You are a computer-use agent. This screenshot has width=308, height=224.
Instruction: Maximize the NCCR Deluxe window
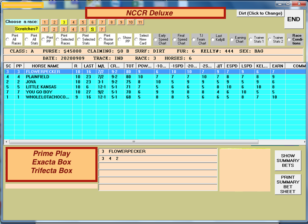(x=288, y=4)
